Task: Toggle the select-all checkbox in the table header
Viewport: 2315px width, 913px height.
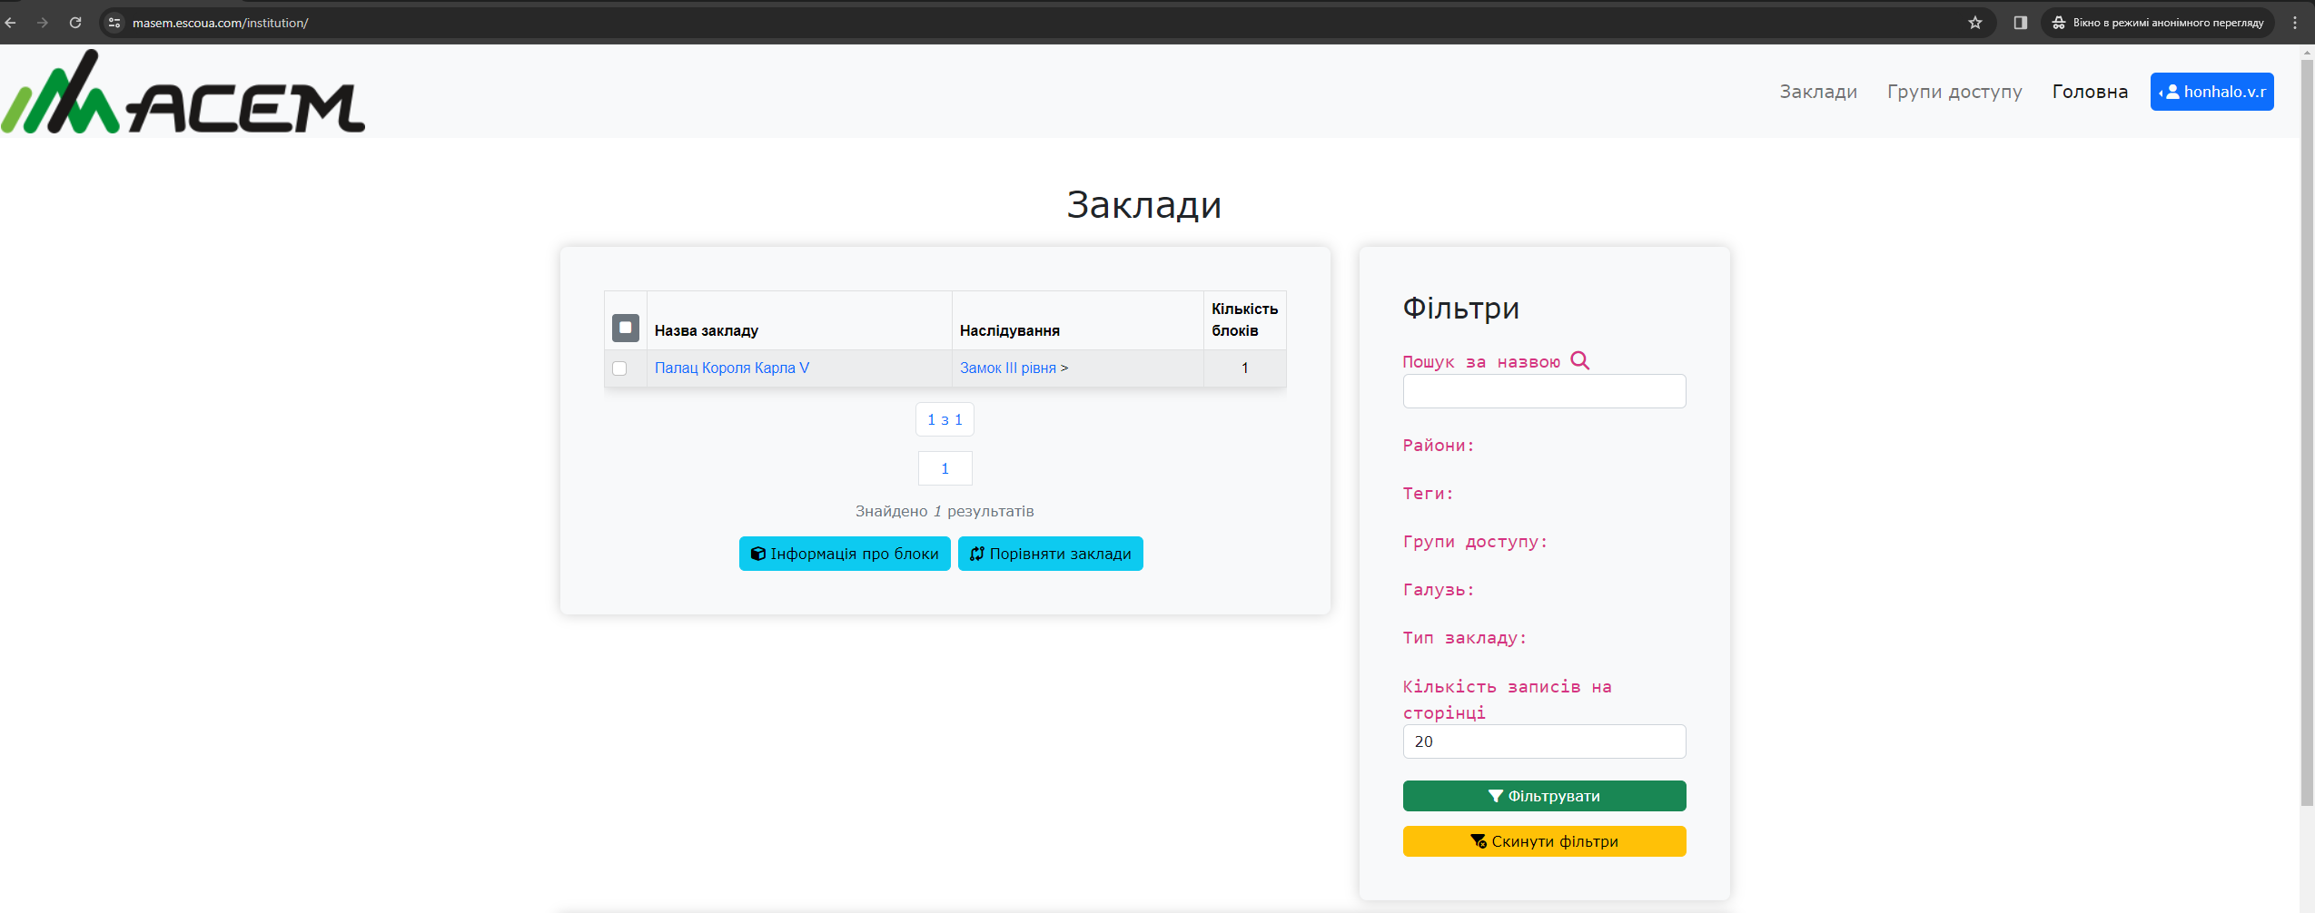Action: [624, 327]
